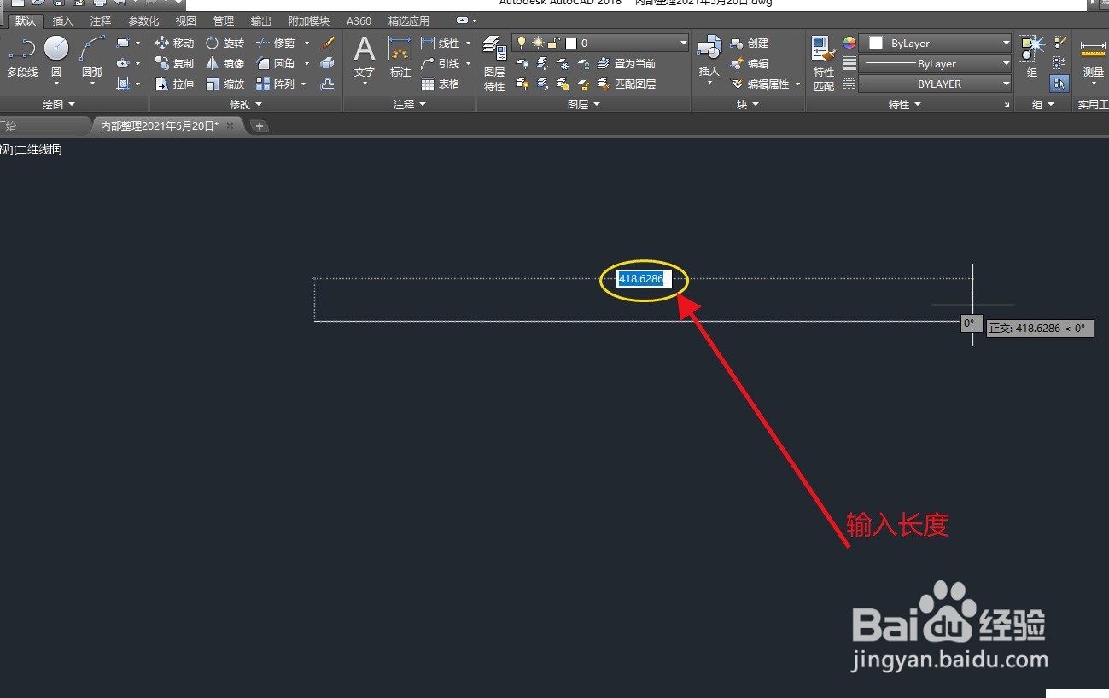
Task: Click the offset tool icon in 修改 panel
Action: 327,84
